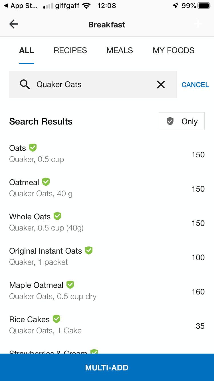Tap the verified badge next to Oats
Viewport: 214px width, 381px height.
(x=33, y=148)
